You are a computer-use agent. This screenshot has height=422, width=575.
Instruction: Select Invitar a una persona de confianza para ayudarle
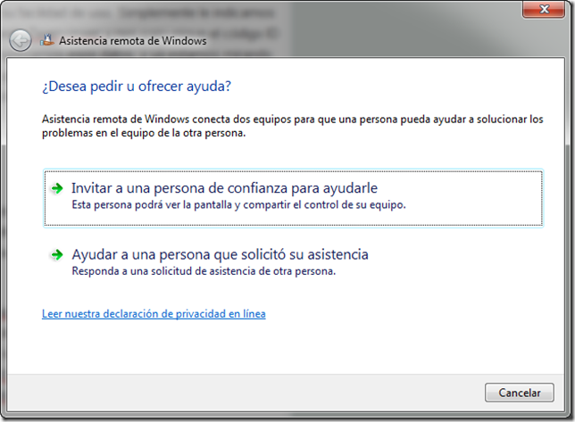293,198
